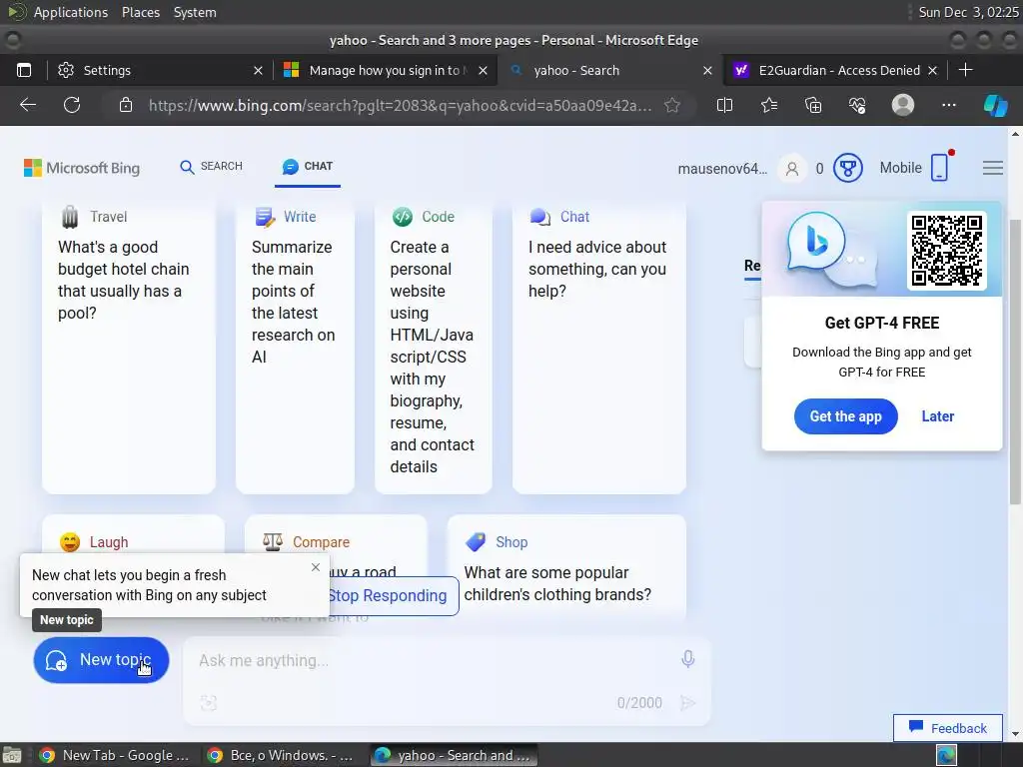Select the Write summarize AI research card
The width and height of the screenshot is (1023, 767).
tap(295, 347)
